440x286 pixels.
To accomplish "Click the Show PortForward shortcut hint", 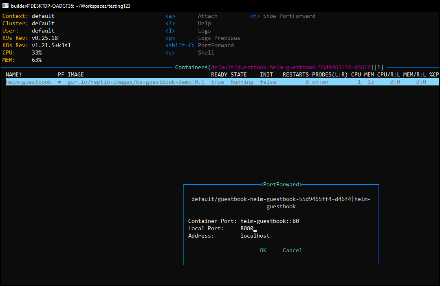I will click(x=283, y=16).
